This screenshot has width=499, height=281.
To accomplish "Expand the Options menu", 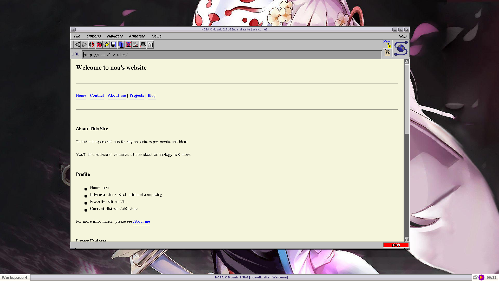I will click(93, 36).
